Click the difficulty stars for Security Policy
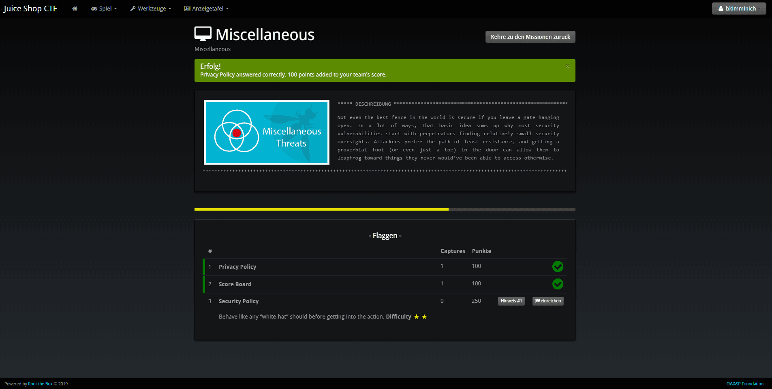Screen dimensions: 772x389 pos(420,317)
